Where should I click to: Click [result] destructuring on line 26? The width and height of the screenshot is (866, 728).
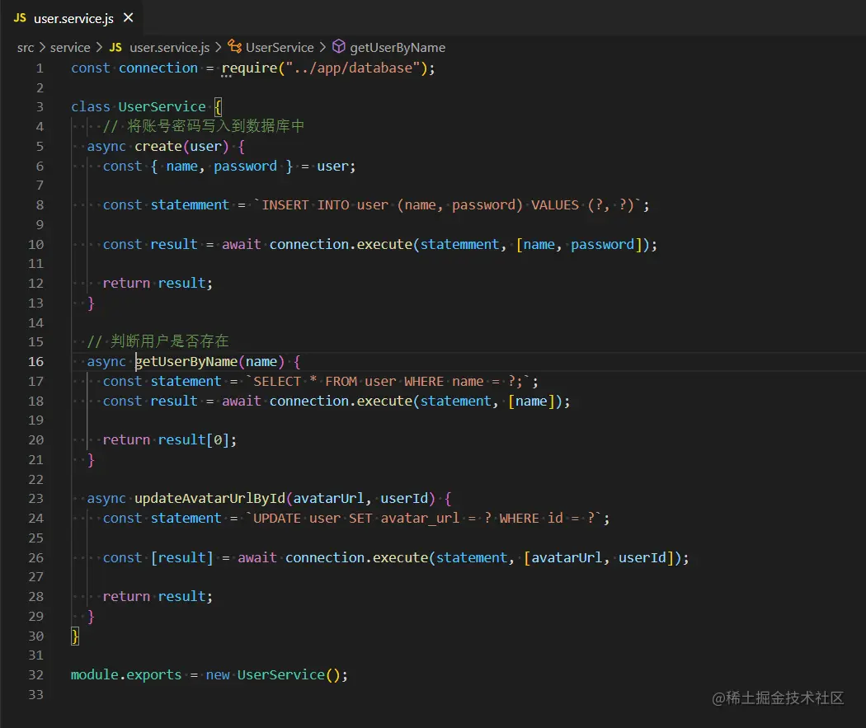click(x=182, y=557)
